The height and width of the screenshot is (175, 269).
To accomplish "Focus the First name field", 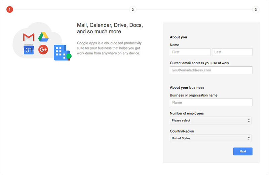I will (190, 52).
